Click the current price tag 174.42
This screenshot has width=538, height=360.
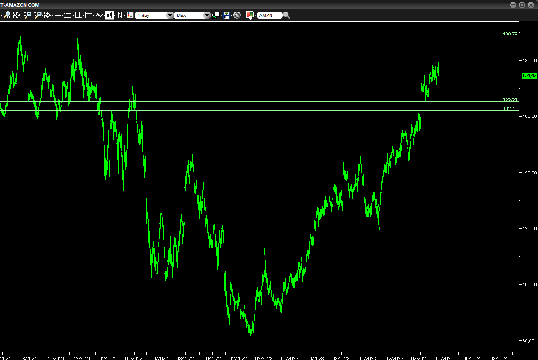tap(529, 76)
